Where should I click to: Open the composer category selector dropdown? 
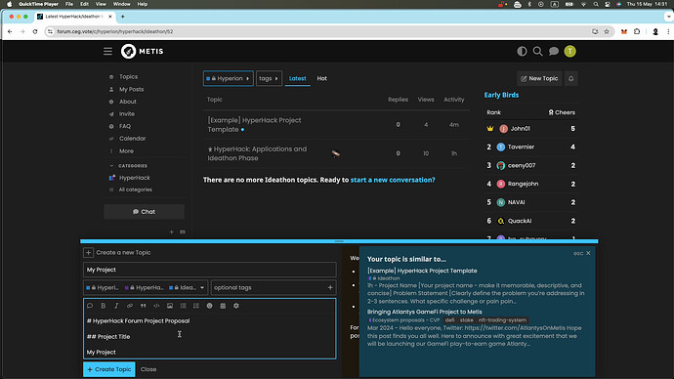point(146,287)
